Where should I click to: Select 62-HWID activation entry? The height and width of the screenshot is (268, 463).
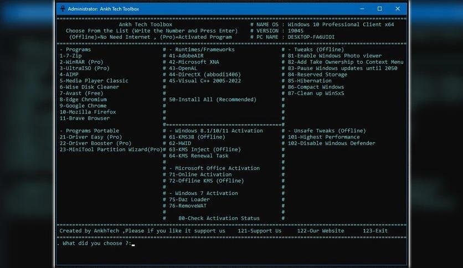coord(180,143)
